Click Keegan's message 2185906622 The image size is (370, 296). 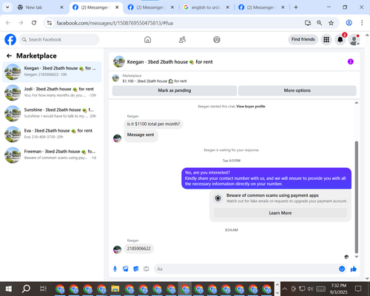pos(138,249)
